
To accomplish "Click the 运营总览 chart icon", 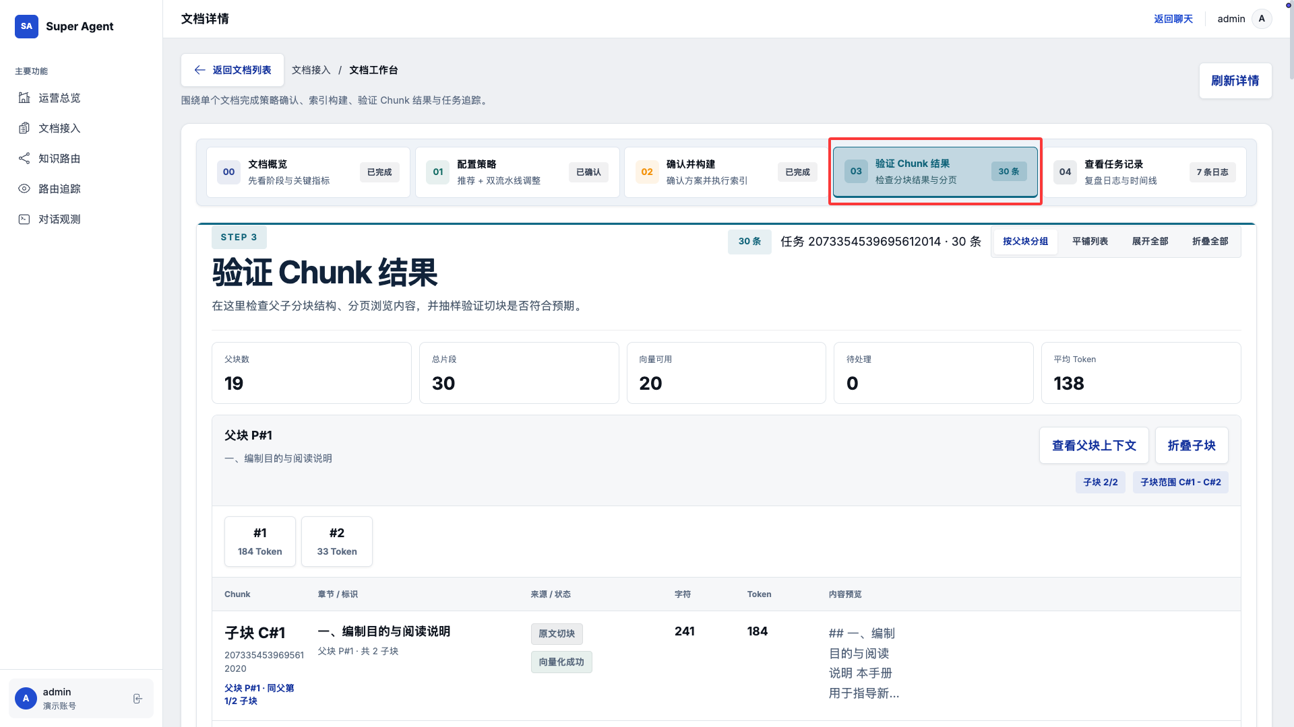I will point(24,98).
